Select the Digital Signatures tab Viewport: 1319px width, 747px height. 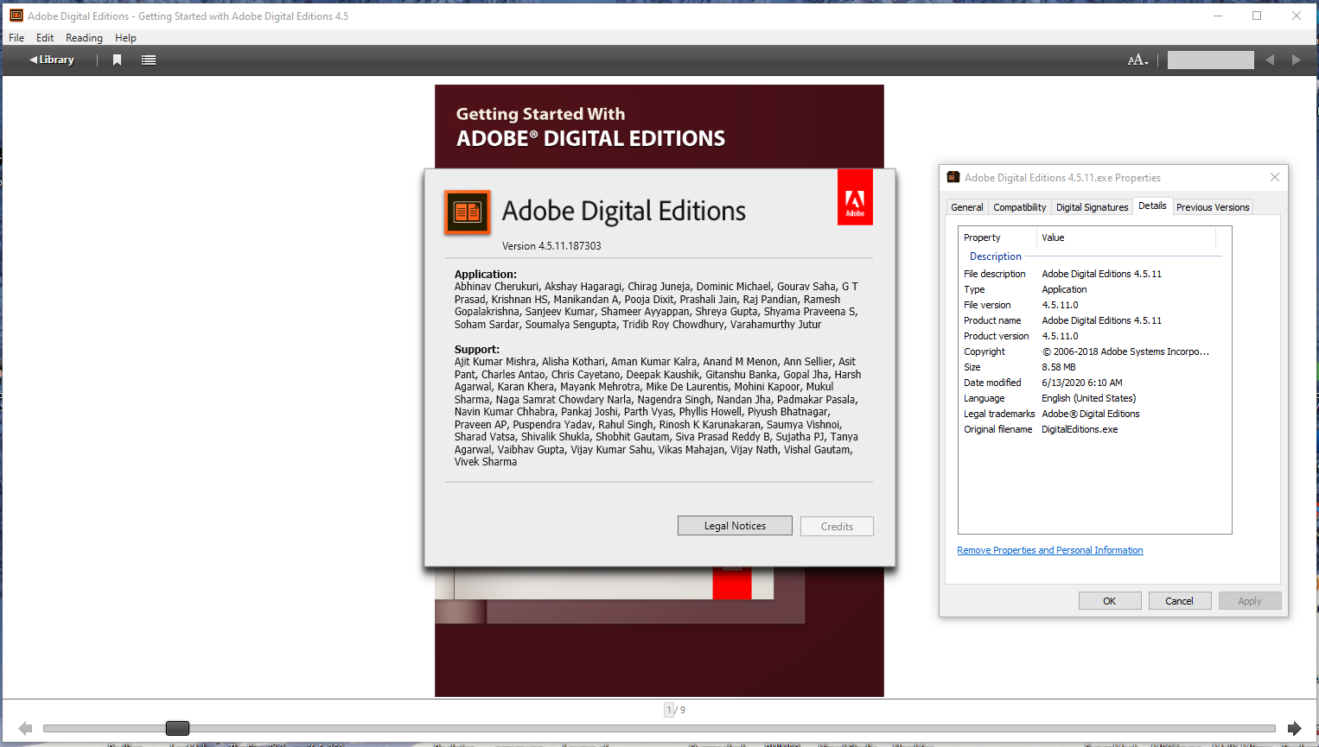point(1092,206)
